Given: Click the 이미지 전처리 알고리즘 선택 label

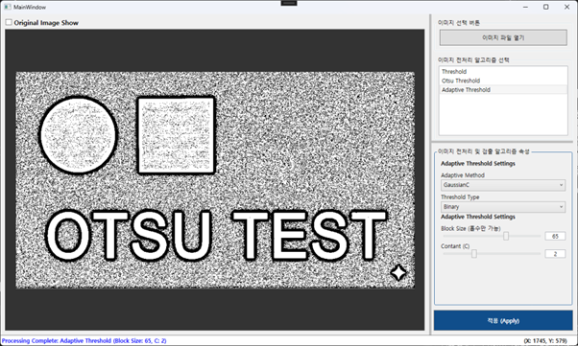Looking at the screenshot, I should [x=473, y=59].
